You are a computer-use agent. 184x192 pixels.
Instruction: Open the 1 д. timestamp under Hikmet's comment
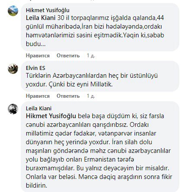click(91, 56)
